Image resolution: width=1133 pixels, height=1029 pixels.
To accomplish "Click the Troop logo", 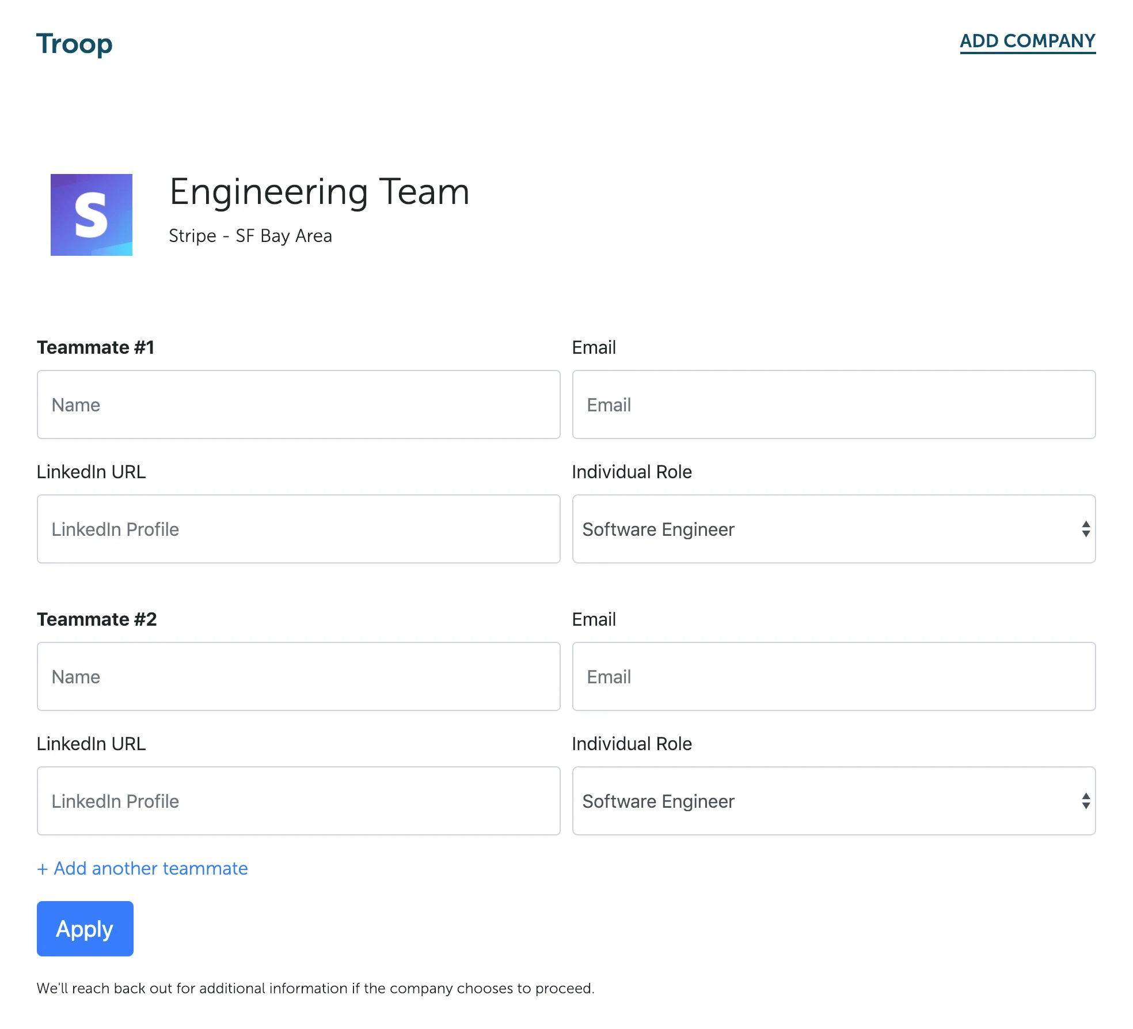I will coord(74,44).
